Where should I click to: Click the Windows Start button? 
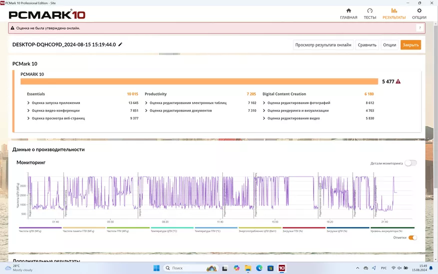[156, 268]
